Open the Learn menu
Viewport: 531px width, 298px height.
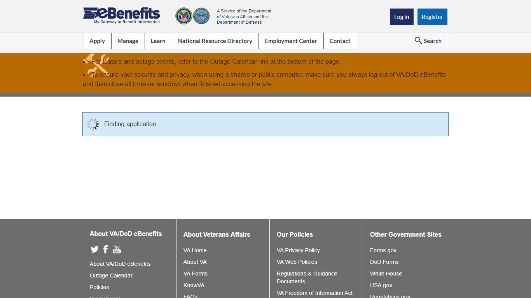[x=158, y=41]
